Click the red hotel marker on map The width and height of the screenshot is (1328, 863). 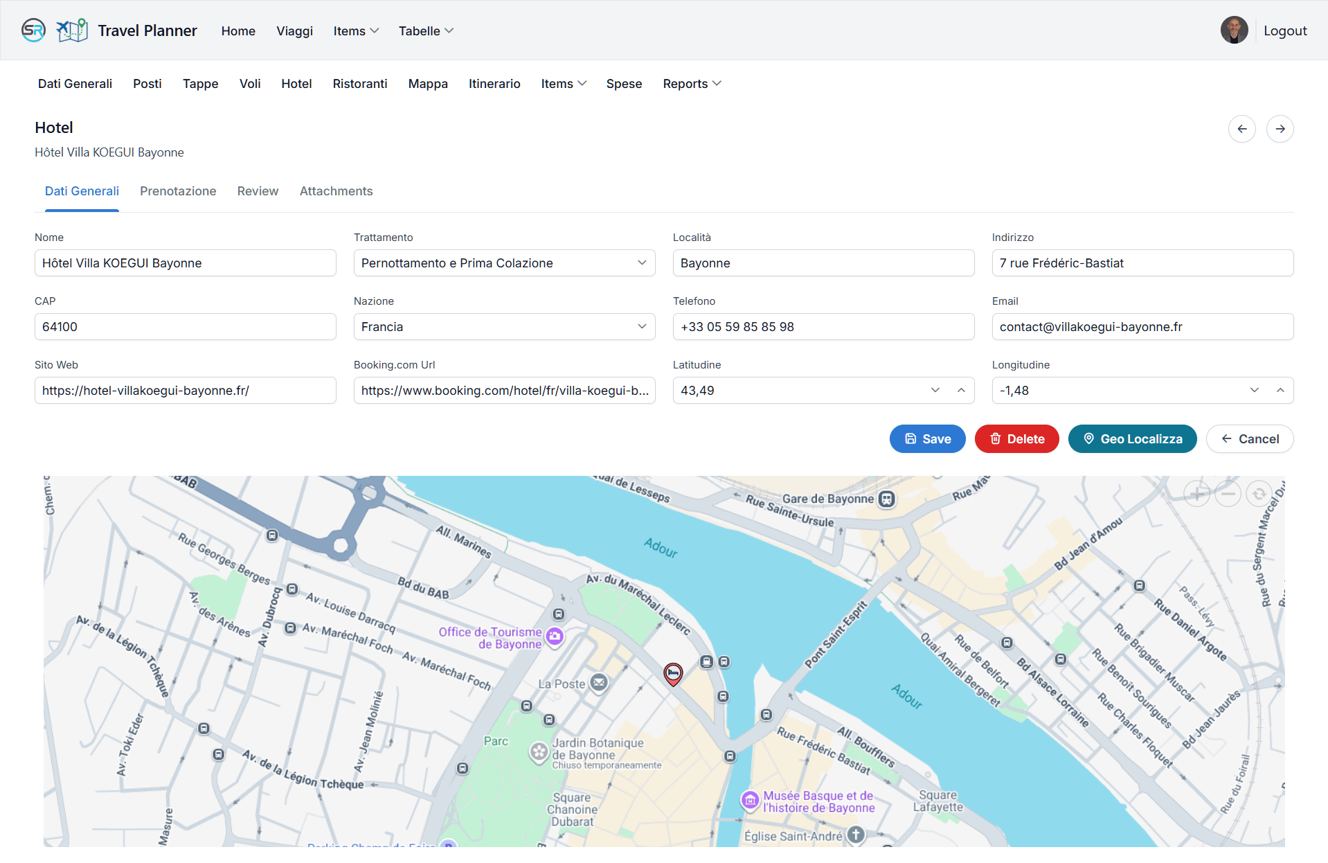point(672,673)
